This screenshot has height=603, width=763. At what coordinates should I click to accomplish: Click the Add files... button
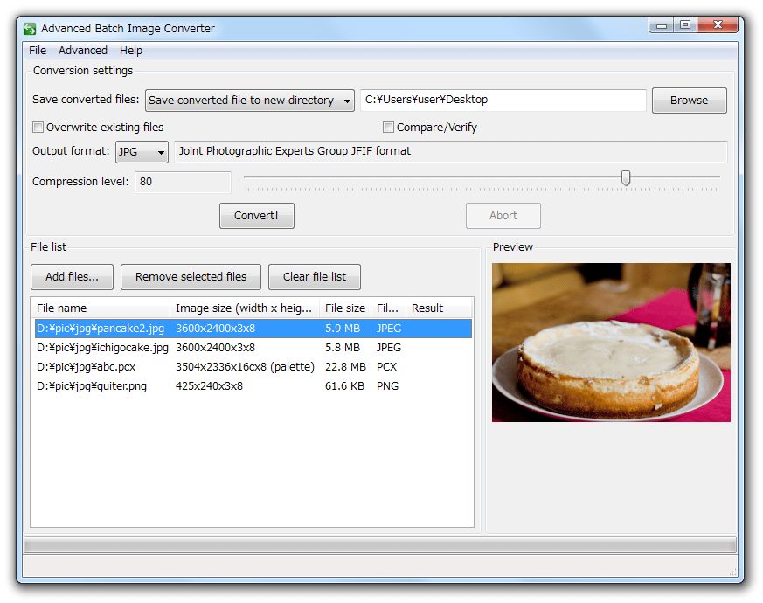pos(72,277)
